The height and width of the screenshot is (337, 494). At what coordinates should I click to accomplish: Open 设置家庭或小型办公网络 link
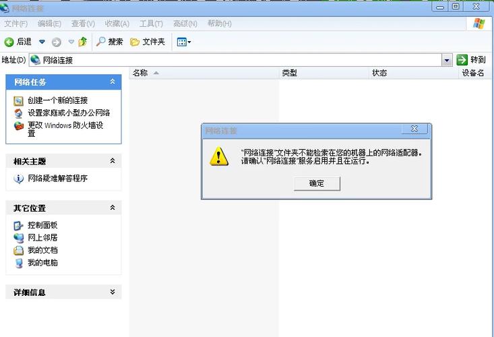[x=69, y=113]
